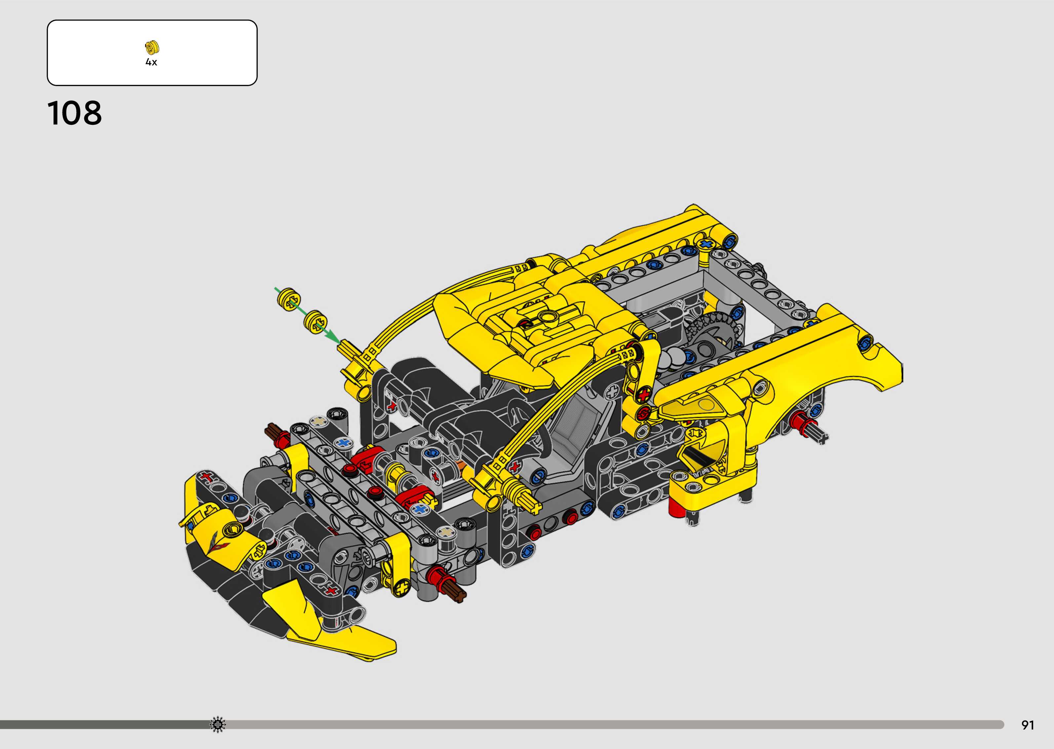Click the 4x quantity label
This screenshot has height=749, width=1054.
pos(151,62)
